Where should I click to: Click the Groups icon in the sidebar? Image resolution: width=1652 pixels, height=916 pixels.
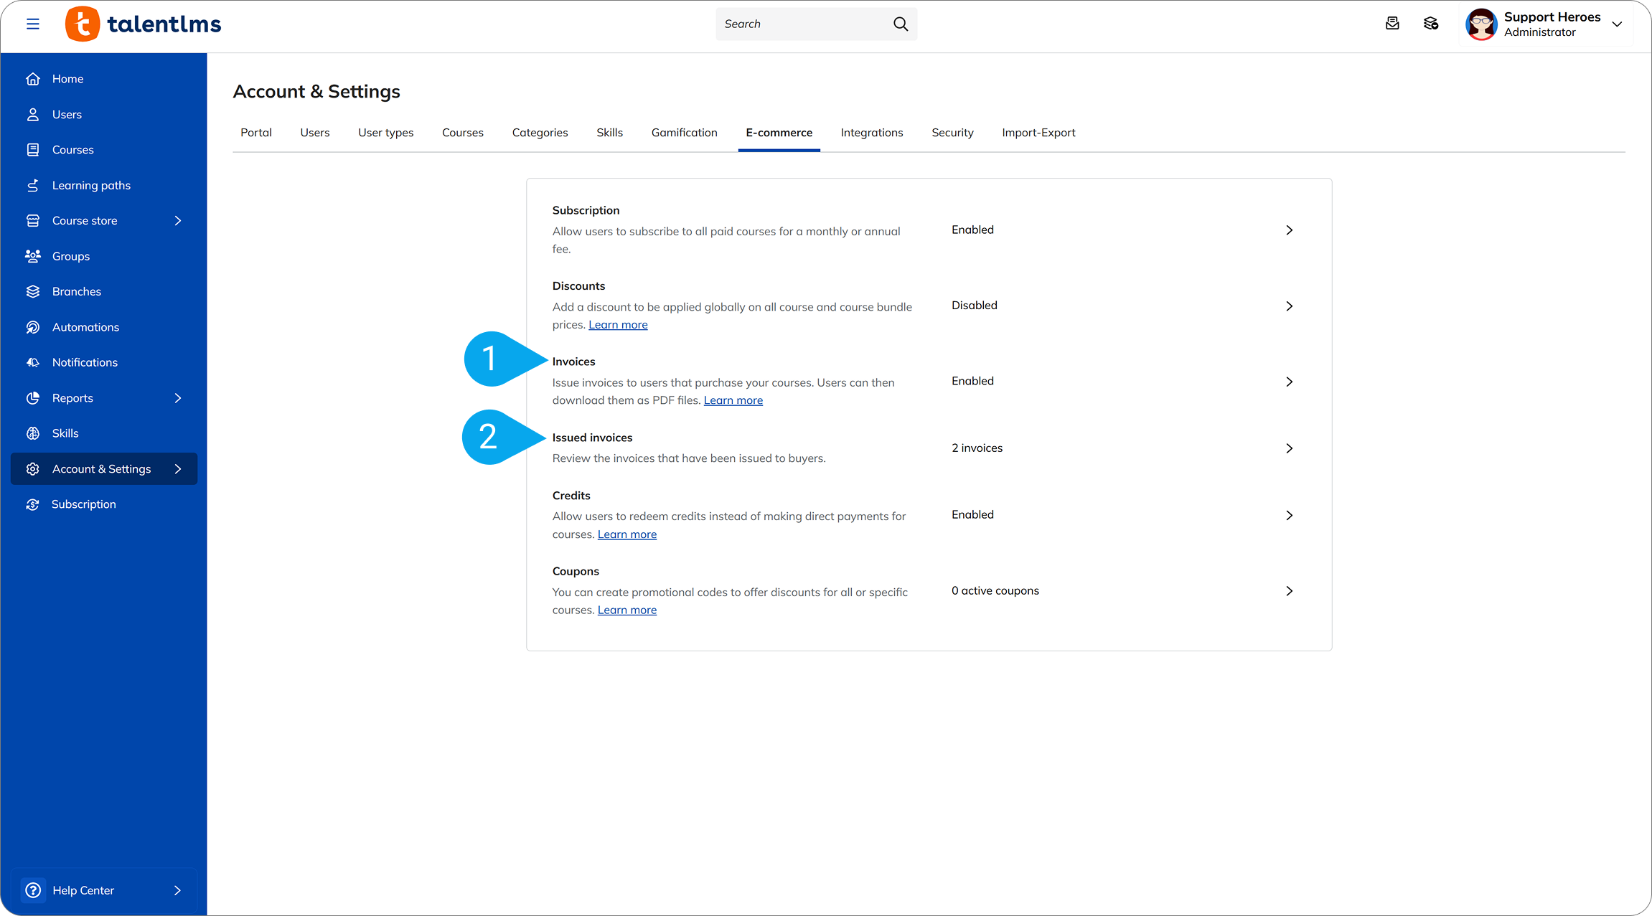click(33, 256)
